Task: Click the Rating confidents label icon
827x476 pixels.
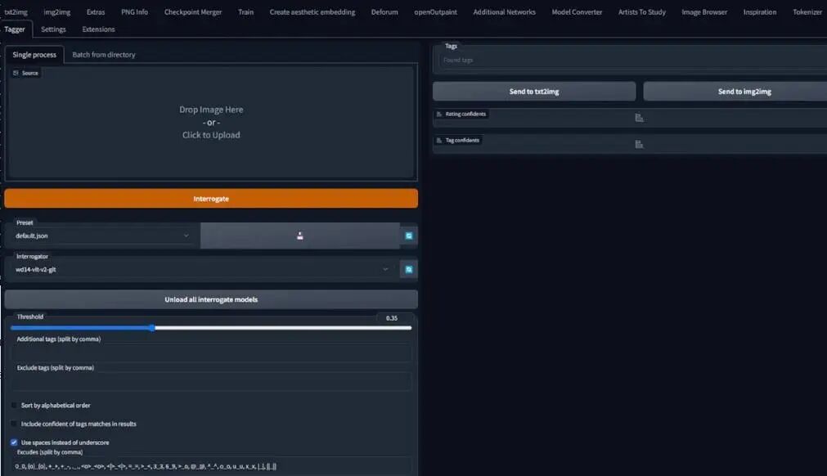Action: pos(438,114)
